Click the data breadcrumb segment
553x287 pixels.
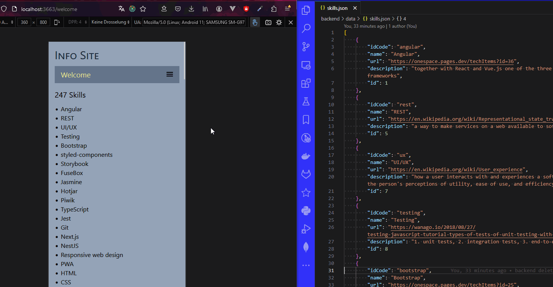pos(350,19)
